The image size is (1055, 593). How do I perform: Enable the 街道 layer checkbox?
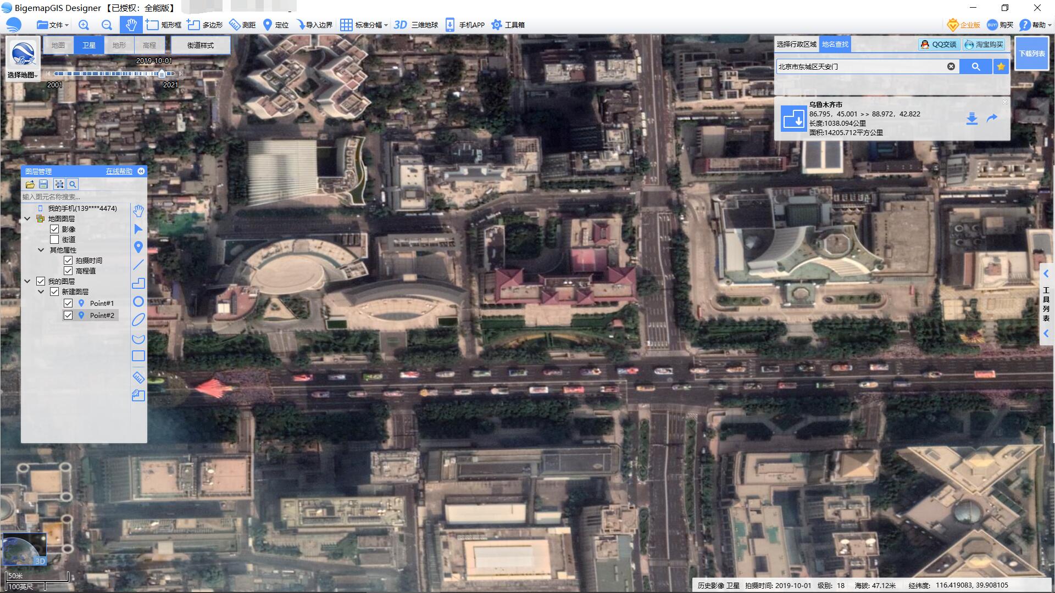(x=54, y=239)
